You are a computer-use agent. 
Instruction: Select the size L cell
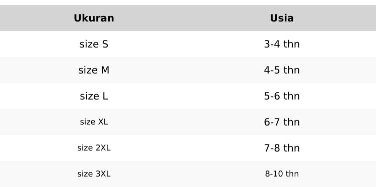(x=94, y=96)
